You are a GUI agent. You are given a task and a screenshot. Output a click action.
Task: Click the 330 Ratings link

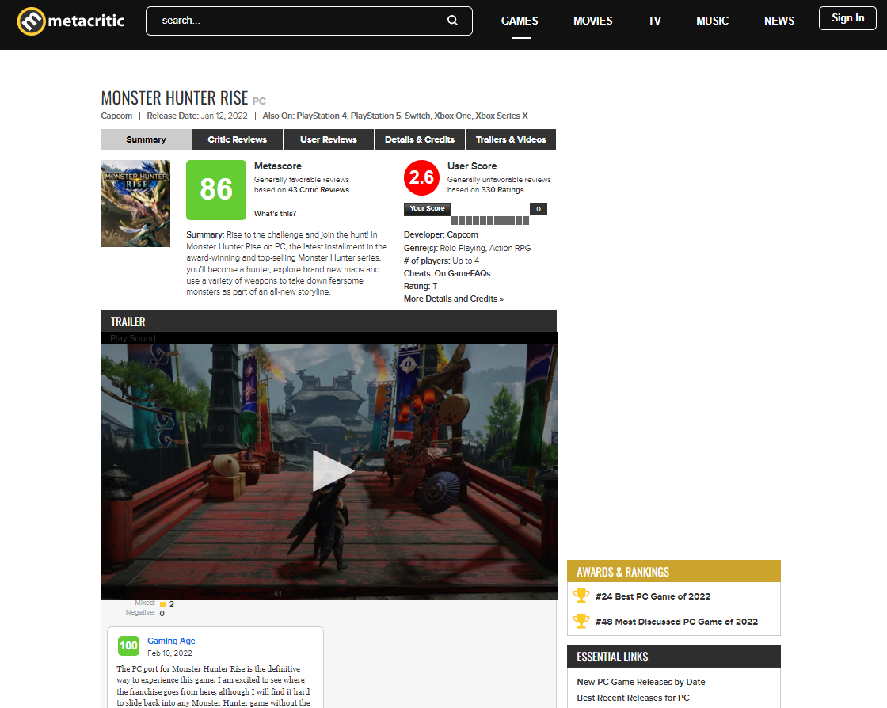tap(502, 190)
